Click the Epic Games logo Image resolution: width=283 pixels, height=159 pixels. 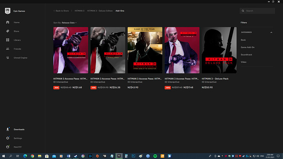[x=7, y=11]
